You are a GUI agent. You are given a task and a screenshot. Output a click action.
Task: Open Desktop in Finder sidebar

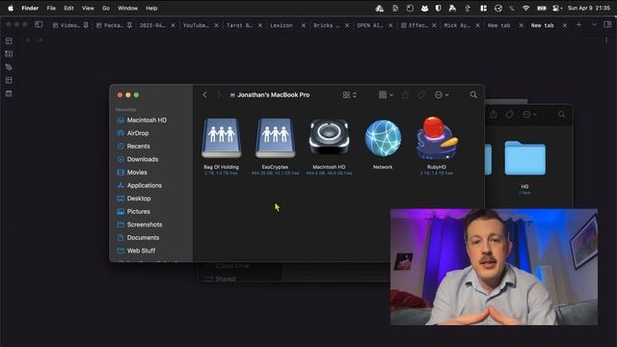click(134, 199)
